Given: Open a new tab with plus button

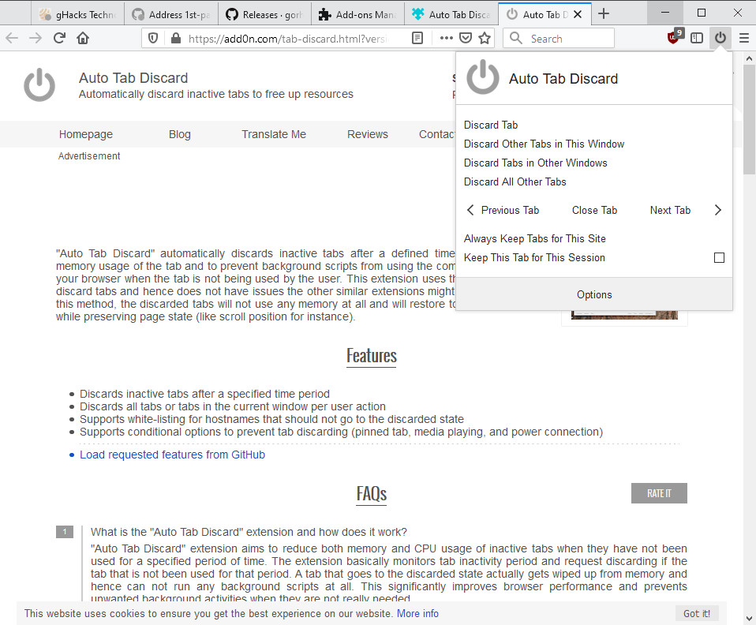Looking at the screenshot, I should [x=604, y=13].
